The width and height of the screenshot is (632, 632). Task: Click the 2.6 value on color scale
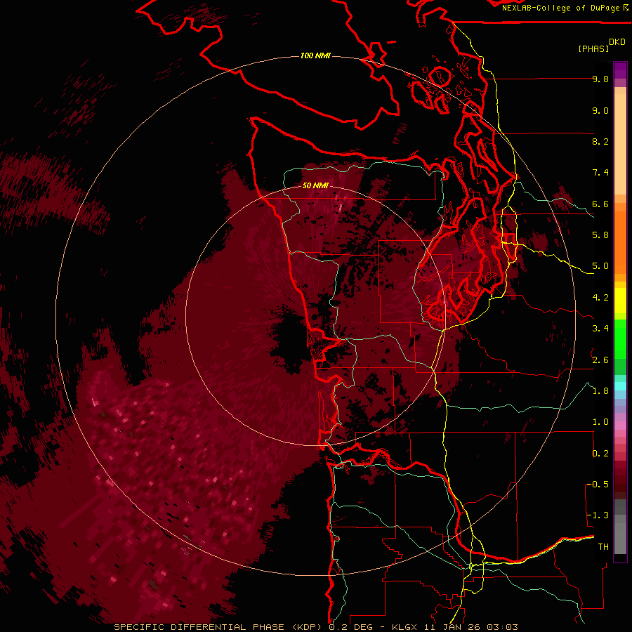coord(600,360)
